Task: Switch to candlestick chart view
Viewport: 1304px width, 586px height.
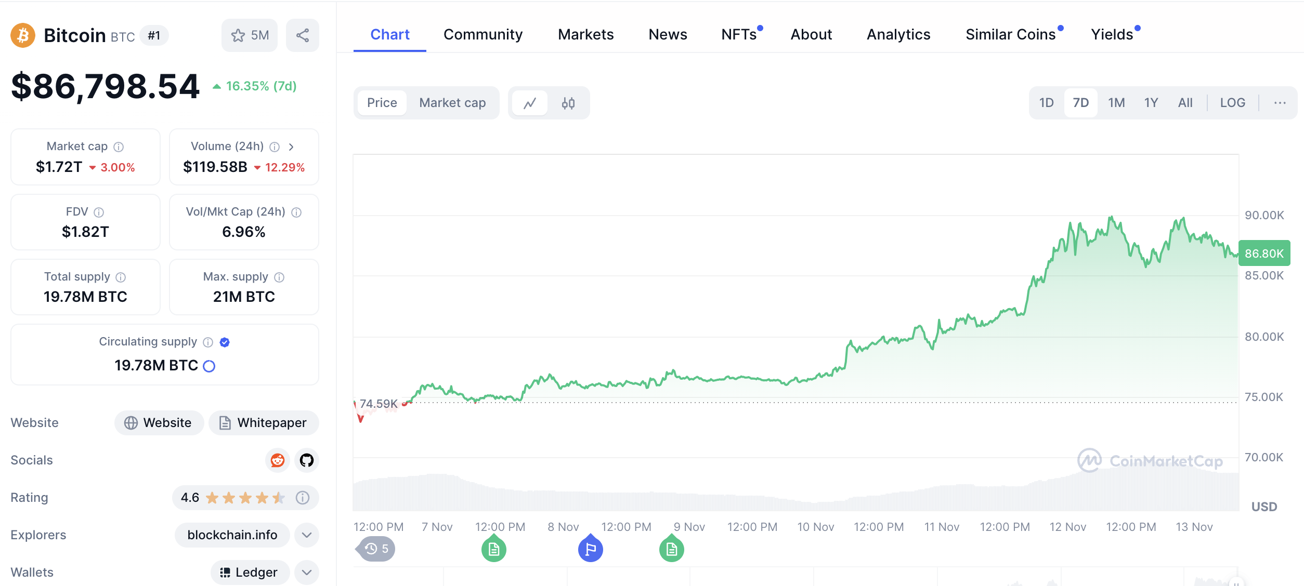Action: (x=568, y=103)
